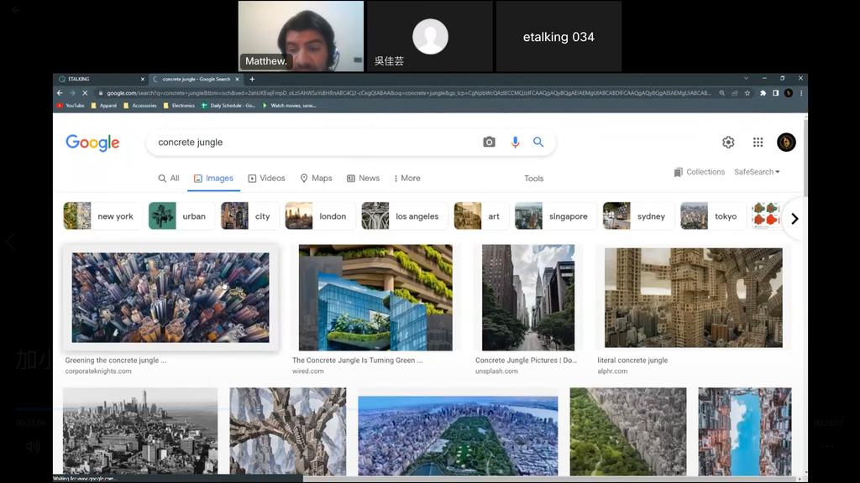
Task: Select the singapore suggestion chip
Action: 556,216
